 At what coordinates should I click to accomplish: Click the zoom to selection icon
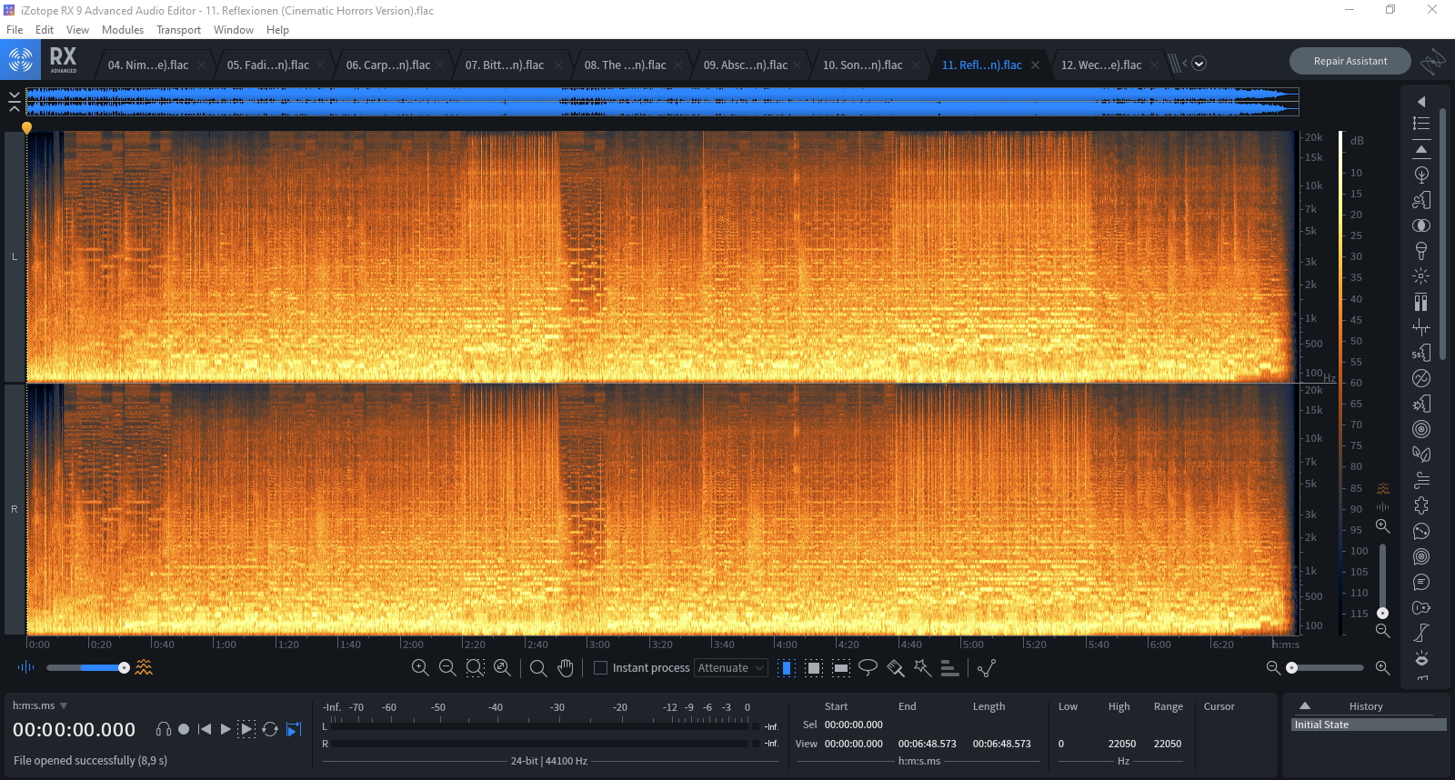[x=475, y=668]
